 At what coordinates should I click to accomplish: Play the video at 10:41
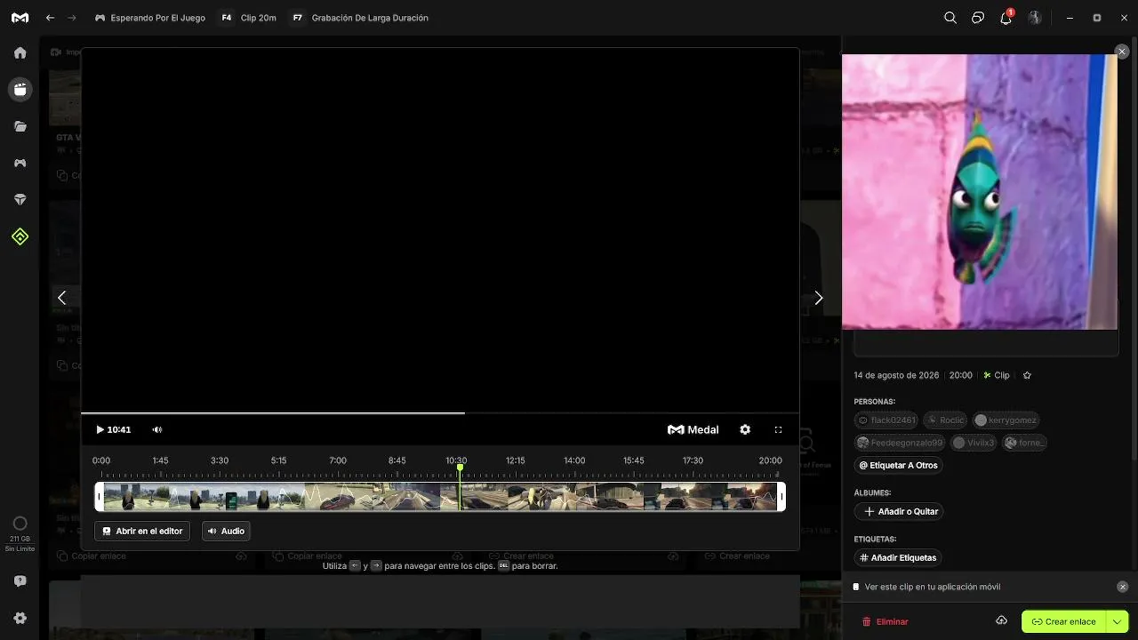click(x=100, y=430)
